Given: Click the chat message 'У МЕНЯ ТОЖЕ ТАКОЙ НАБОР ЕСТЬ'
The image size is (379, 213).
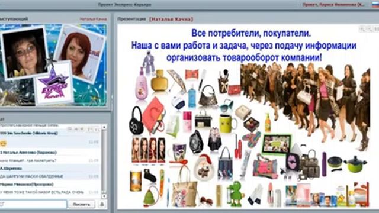Looking at the screenshot, I should [x=42, y=192].
